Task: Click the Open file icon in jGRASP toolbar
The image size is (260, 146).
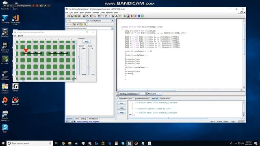Action: click(x=69, y=16)
